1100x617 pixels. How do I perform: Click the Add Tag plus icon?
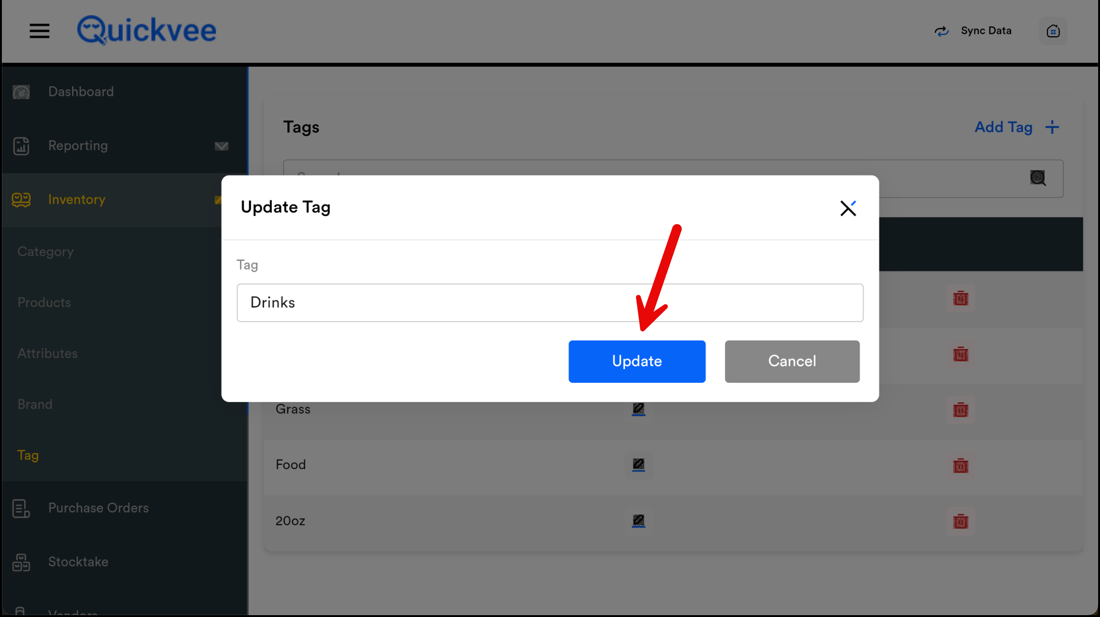(x=1052, y=127)
